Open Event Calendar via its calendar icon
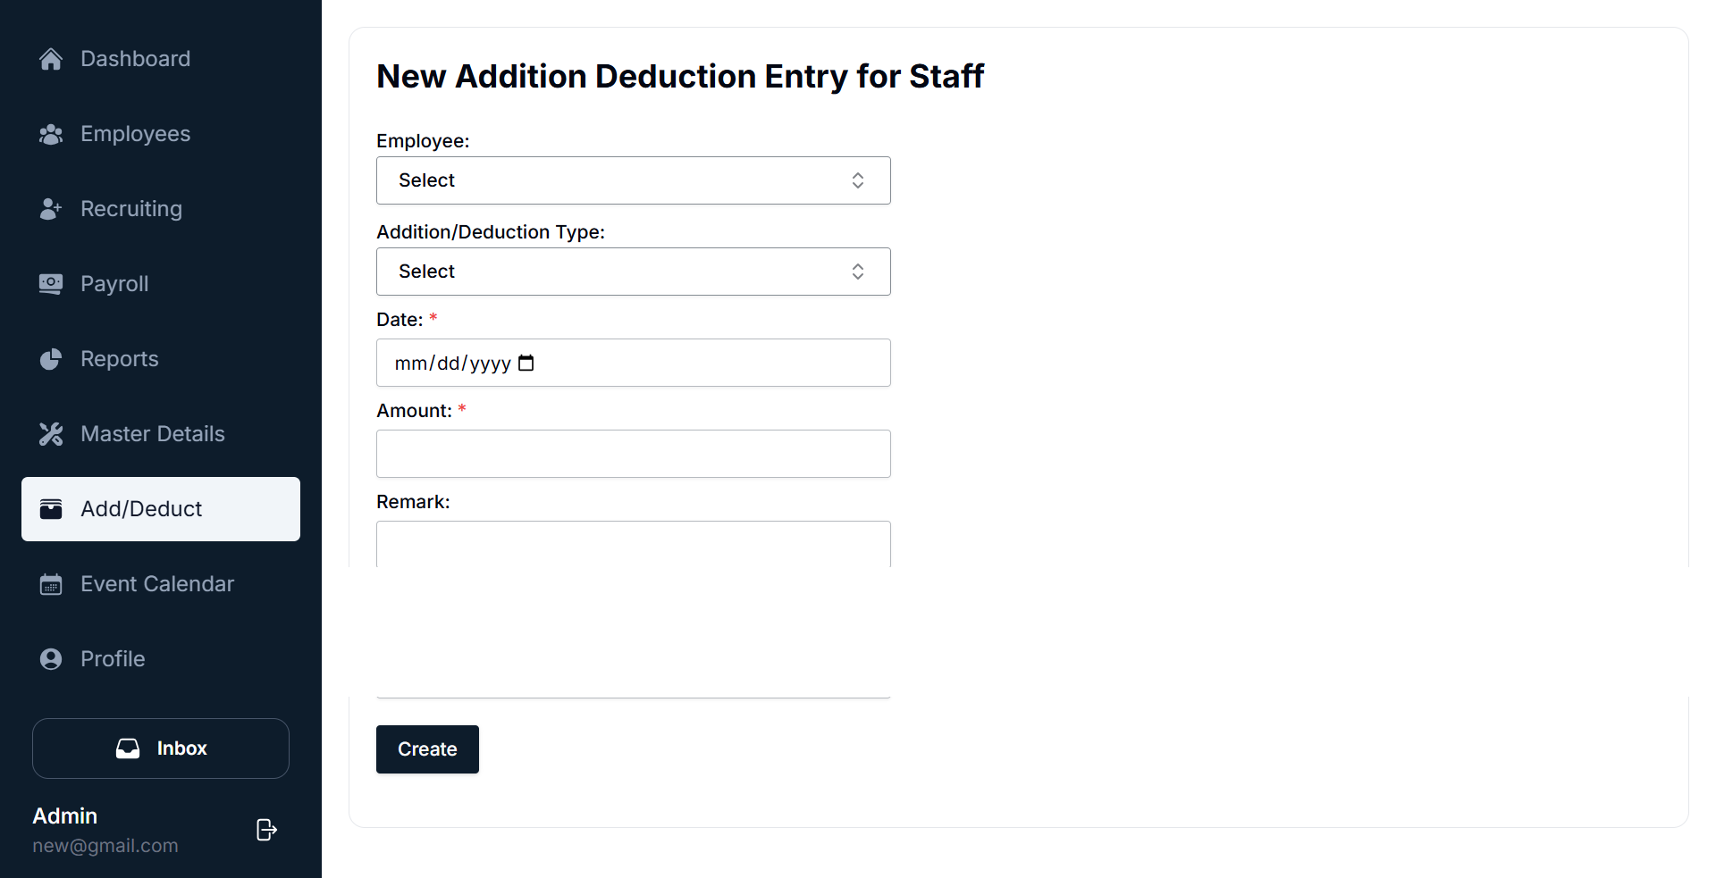The height and width of the screenshot is (878, 1716). click(51, 583)
